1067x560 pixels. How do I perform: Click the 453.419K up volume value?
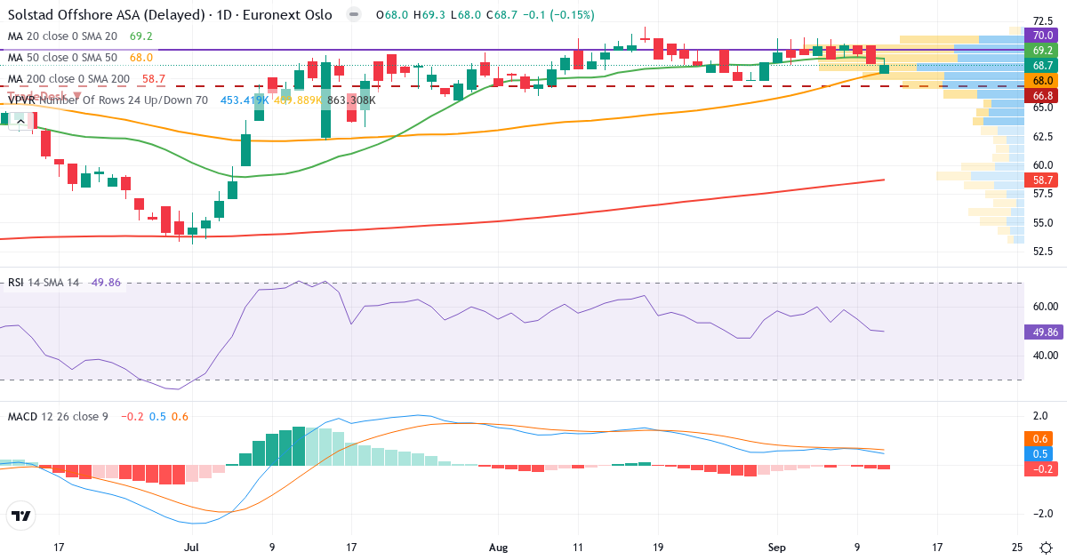(245, 100)
